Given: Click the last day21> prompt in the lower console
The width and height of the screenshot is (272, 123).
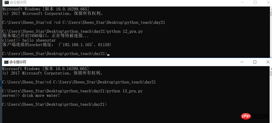Looking at the screenshot, I should [x=55, y=104].
